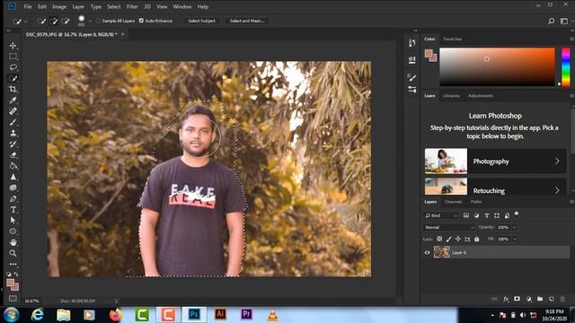Image resolution: width=575 pixels, height=323 pixels.
Task: Select the Eyedropper tool
Action: 13,100
